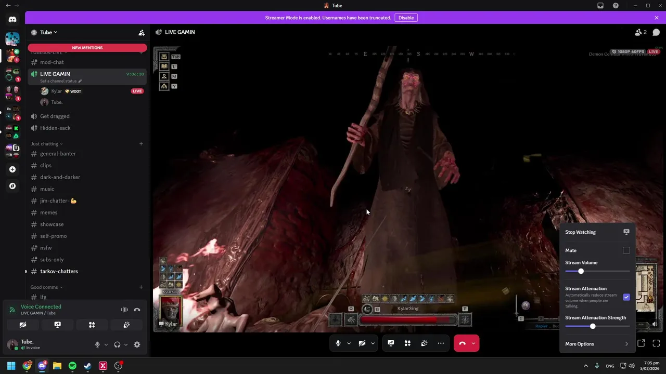Uncheck the Stream Attenuation checkbox

pyautogui.click(x=626, y=297)
